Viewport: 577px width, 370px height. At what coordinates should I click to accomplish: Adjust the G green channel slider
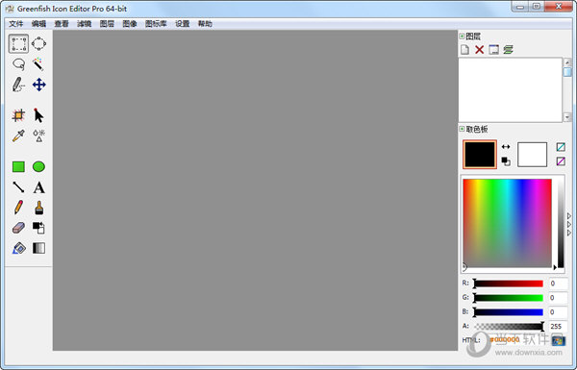508,298
